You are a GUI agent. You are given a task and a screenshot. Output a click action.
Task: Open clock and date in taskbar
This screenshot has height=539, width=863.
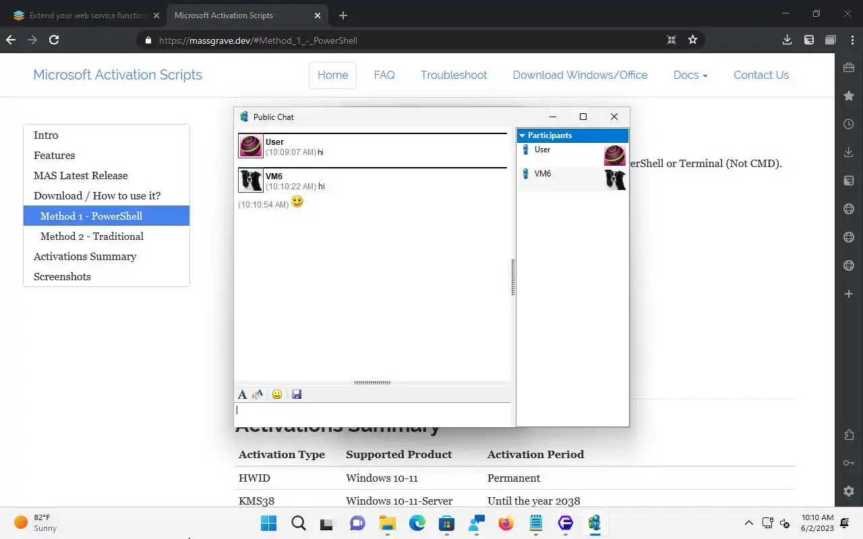coord(817,523)
